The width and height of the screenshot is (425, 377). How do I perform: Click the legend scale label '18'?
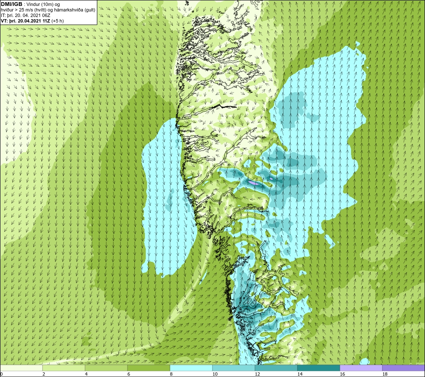[385, 374]
